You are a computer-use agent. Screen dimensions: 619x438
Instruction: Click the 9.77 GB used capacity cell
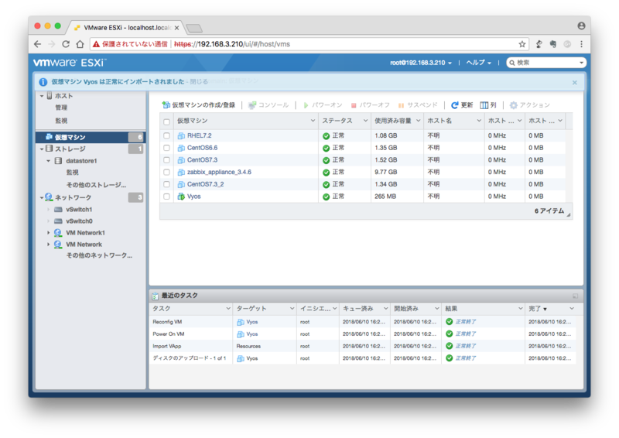(x=386, y=173)
